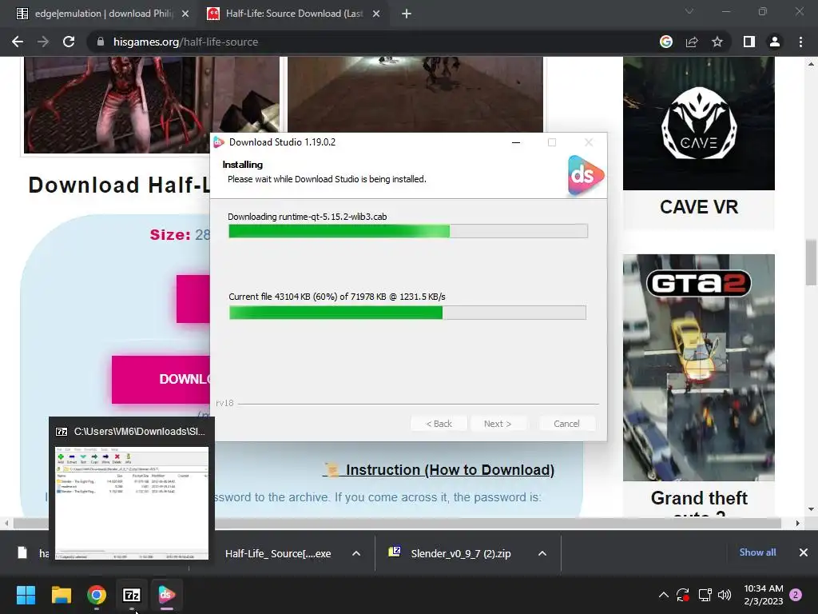This screenshot has height=614, width=818.
Task: Click the sync update tray icon
Action: coord(683,595)
